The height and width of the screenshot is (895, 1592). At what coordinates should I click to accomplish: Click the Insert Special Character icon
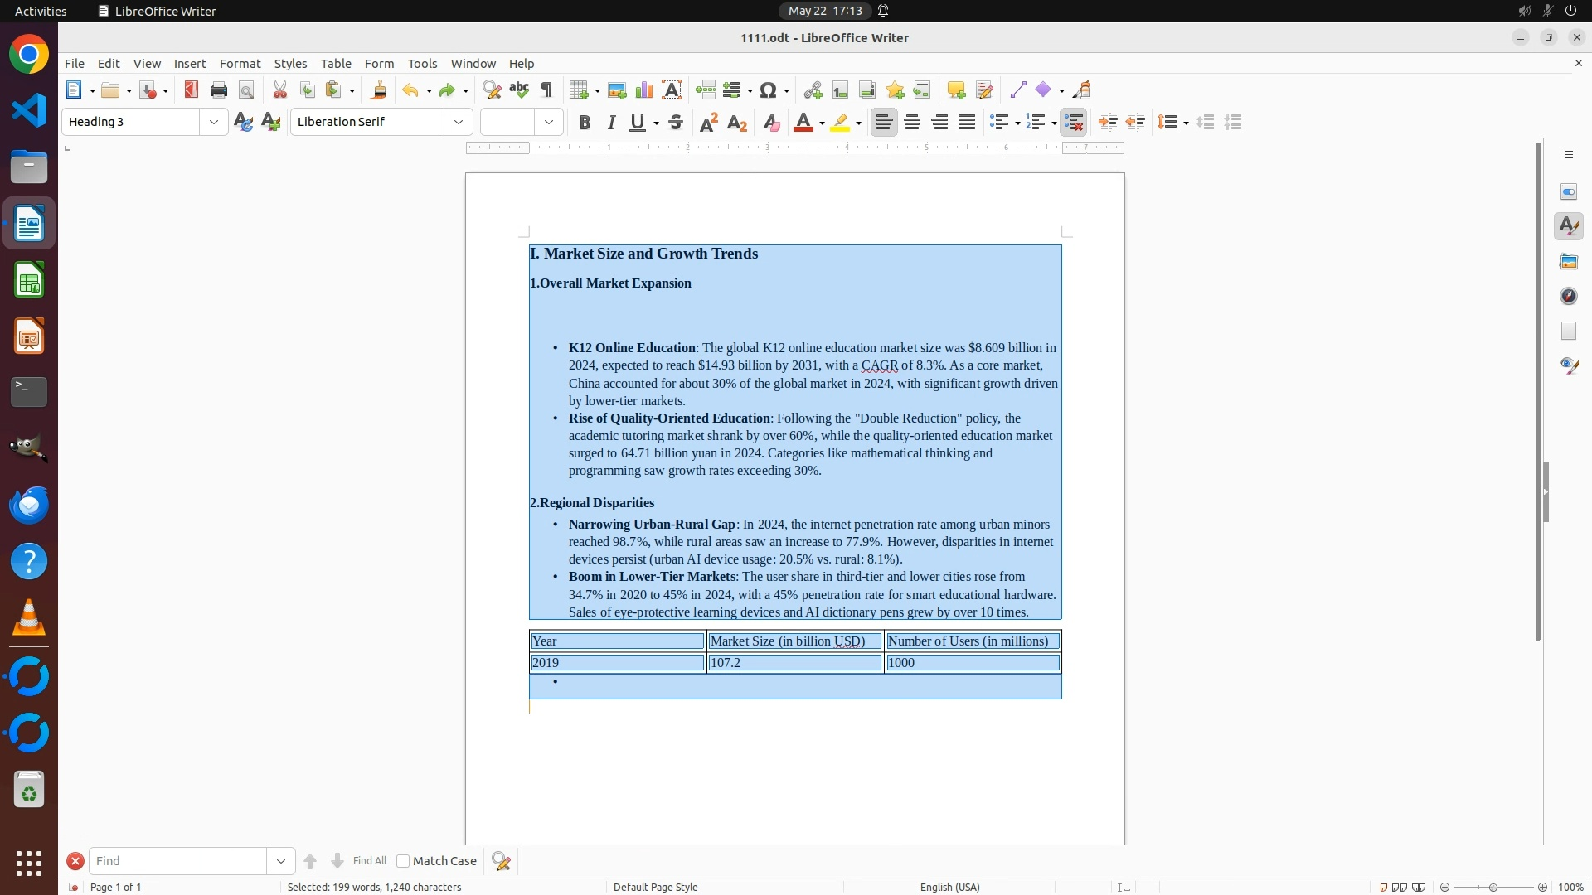[x=769, y=90]
